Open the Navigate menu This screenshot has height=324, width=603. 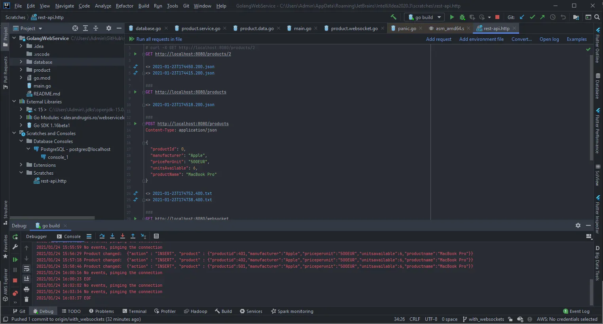point(64,6)
